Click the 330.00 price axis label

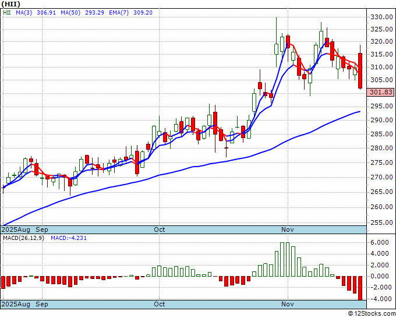(381, 17)
